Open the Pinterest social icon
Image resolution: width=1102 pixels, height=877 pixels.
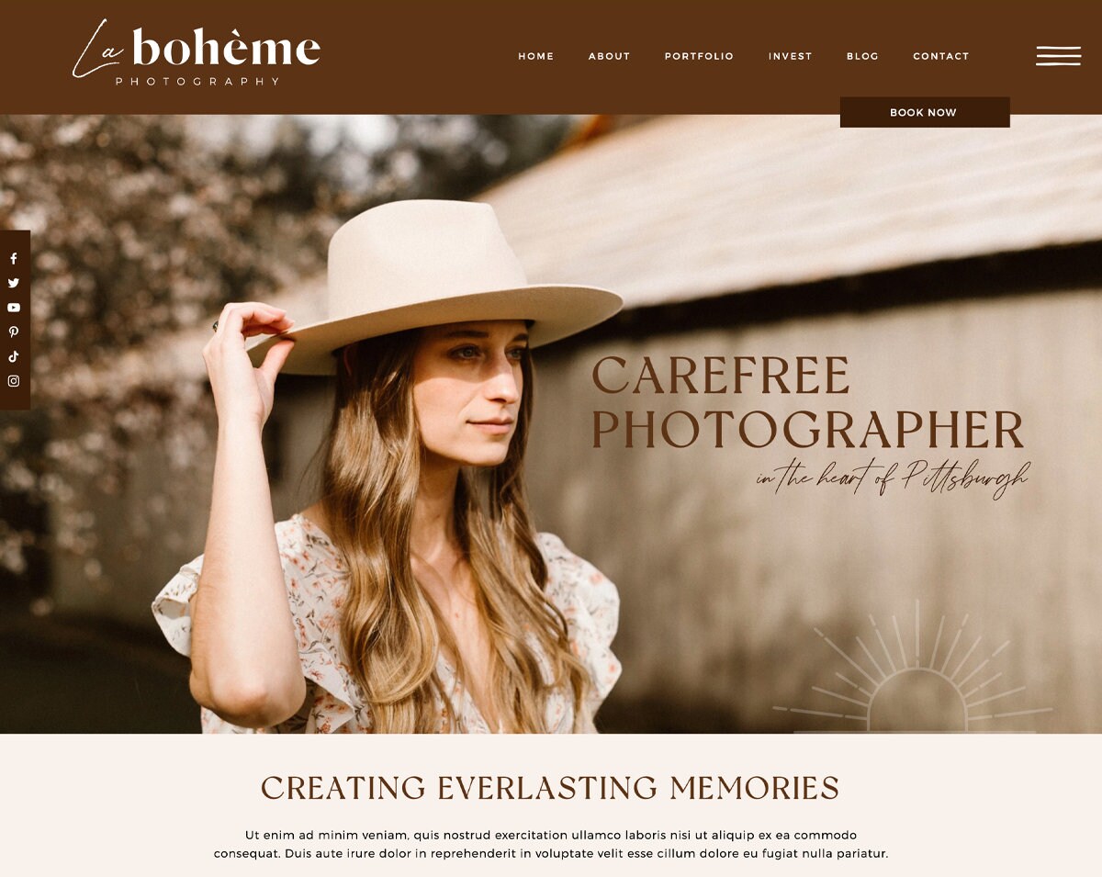(x=14, y=332)
